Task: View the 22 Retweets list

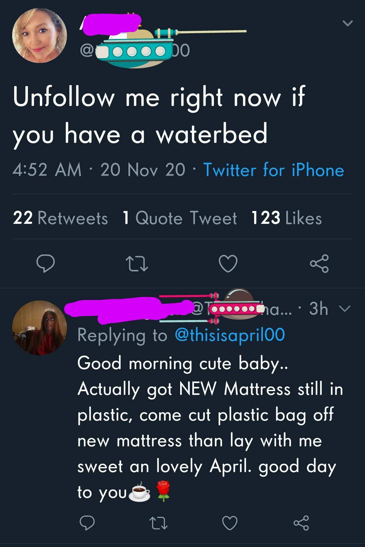Action: (60, 218)
